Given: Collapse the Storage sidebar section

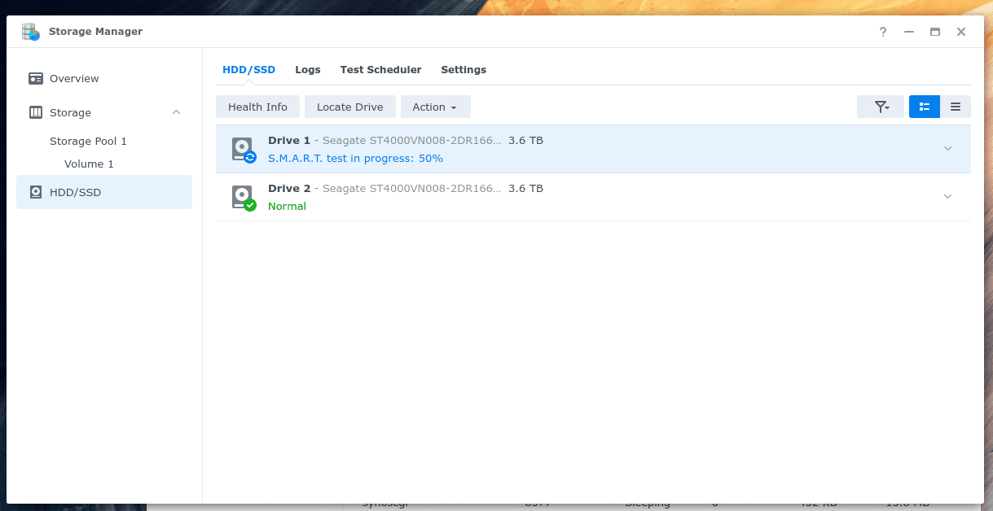Looking at the screenshot, I should coord(176,112).
